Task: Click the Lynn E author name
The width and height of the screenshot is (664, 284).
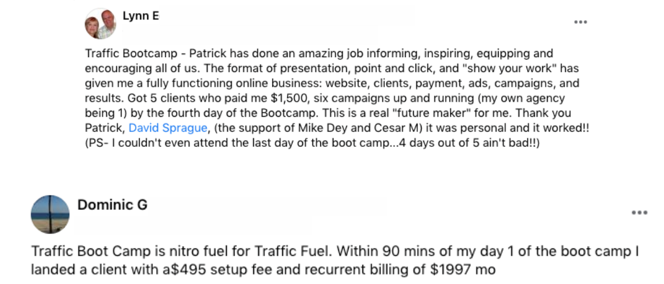Action: [141, 16]
